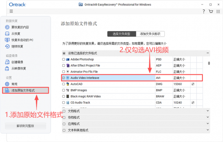Check the BMP Images checkbox
This screenshot has width=223, height=142.
point(64,90)
